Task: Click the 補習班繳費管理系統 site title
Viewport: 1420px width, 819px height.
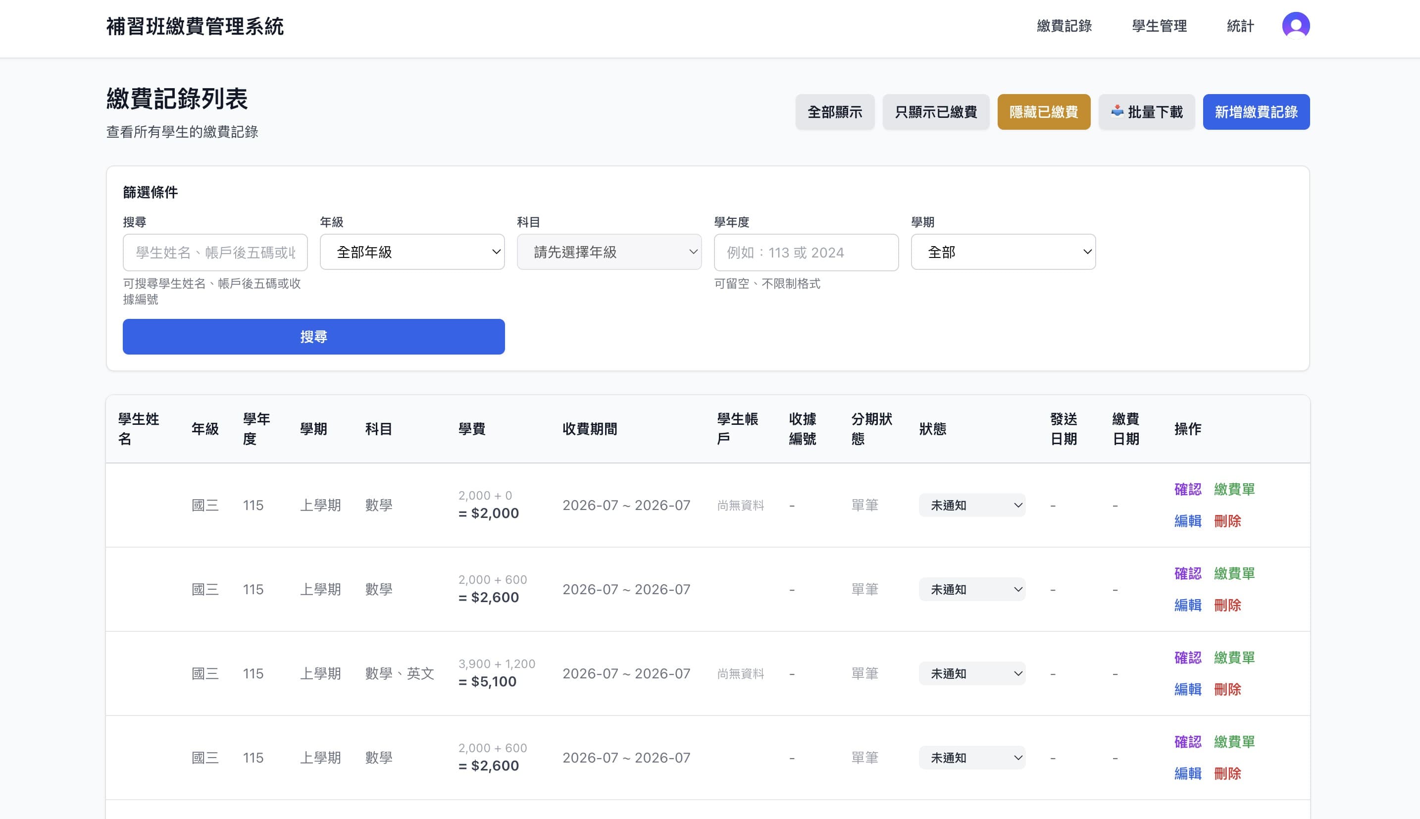Action: point(195,26)
